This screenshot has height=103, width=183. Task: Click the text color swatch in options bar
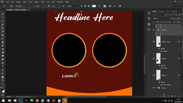tap(94, 6)
